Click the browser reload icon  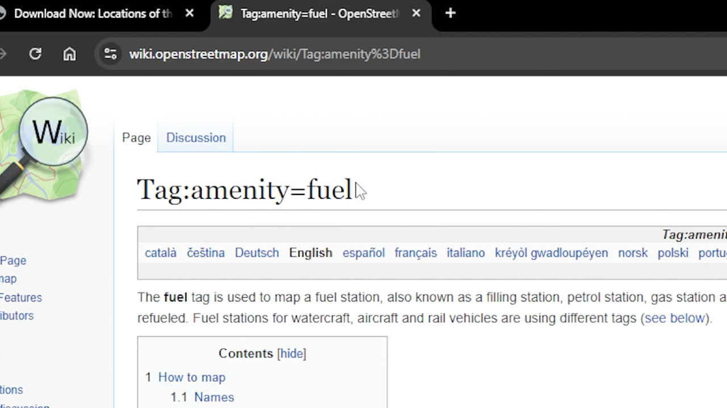pyautogui.click(x=35, y=54)
